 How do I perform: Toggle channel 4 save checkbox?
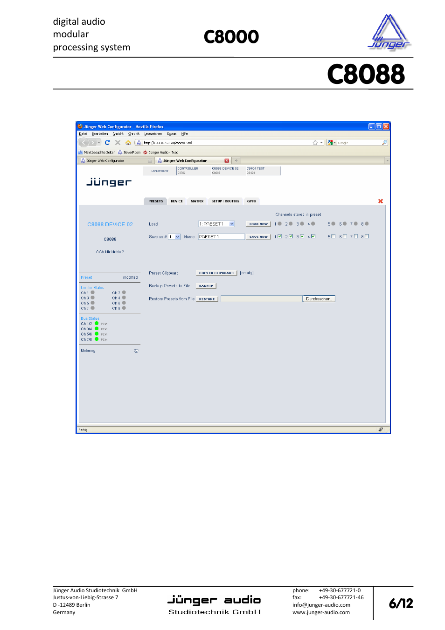click(313, 236)
